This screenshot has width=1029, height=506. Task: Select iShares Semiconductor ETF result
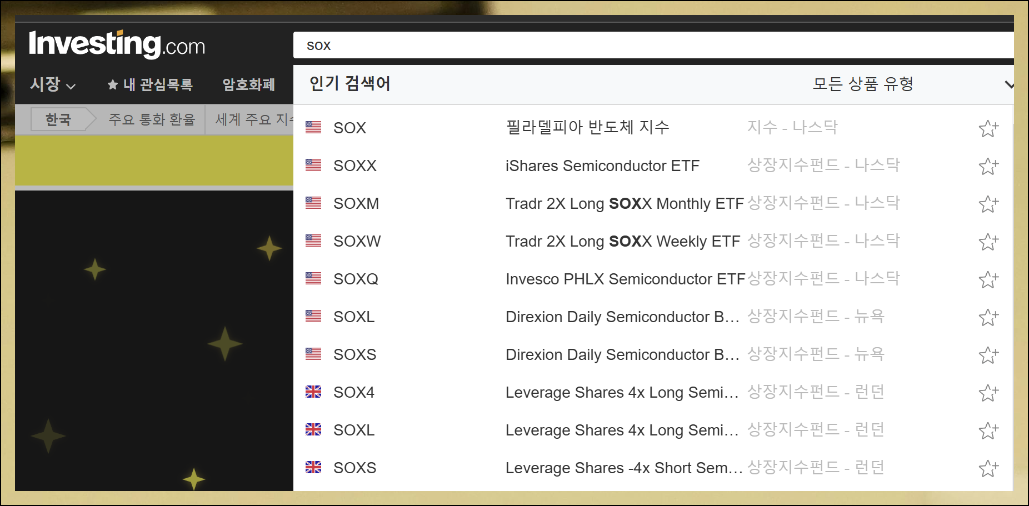pos(602,166)
